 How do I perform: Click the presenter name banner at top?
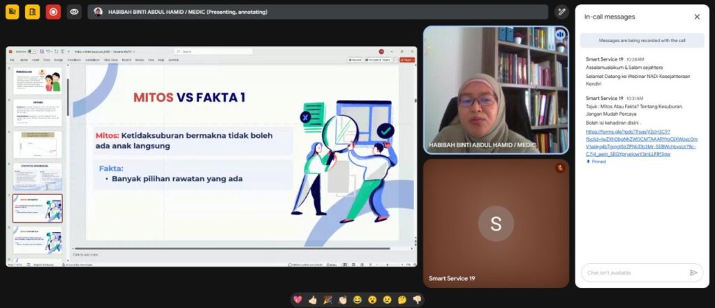(318, 12)
